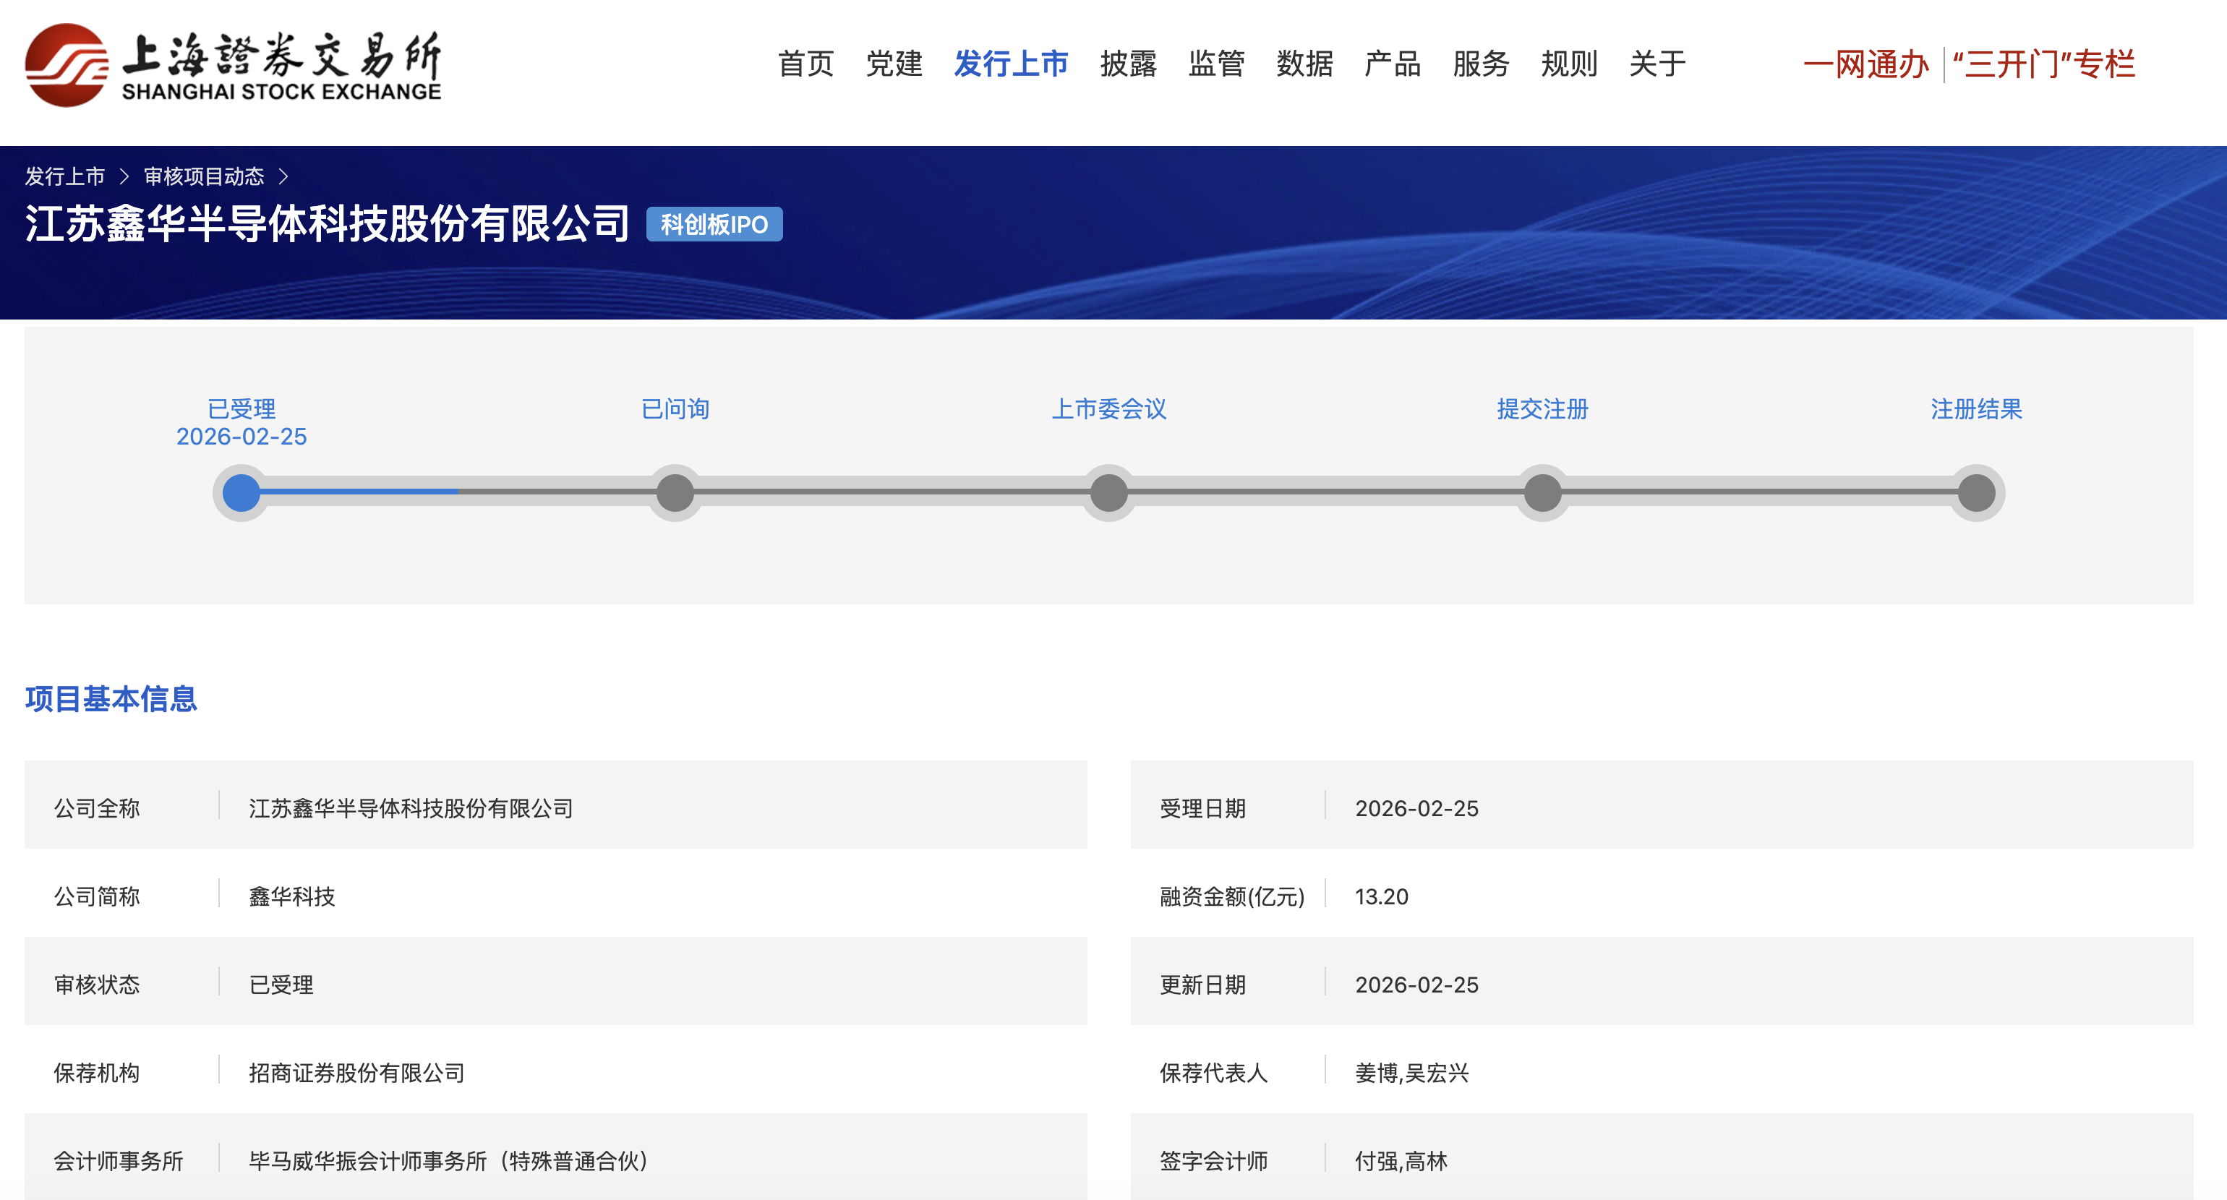Open the 服务 navigation menu
The image size is (2227, 1200).
(x=1480, y=64)
